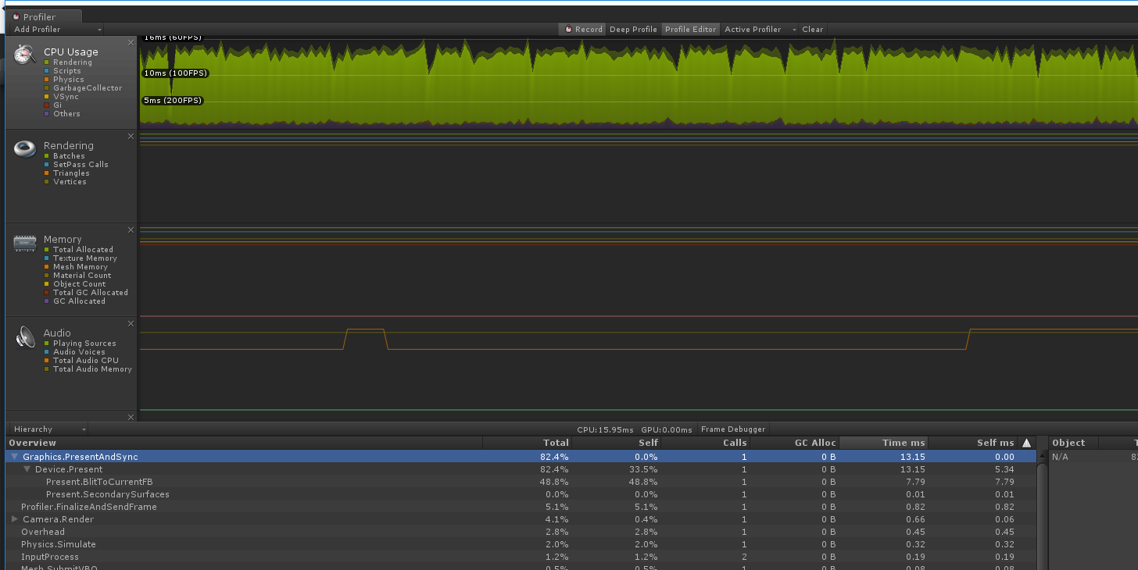The width and height of the screenshot is (1138, 570).
Task: Click the Texture Memory color swatch
Action: point(47,258)
